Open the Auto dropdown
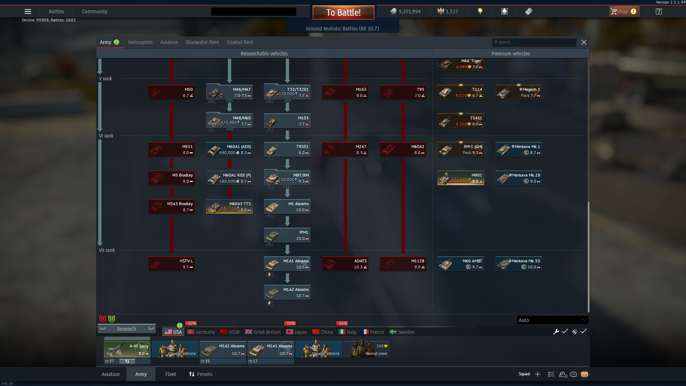 (x=552, y=320)
